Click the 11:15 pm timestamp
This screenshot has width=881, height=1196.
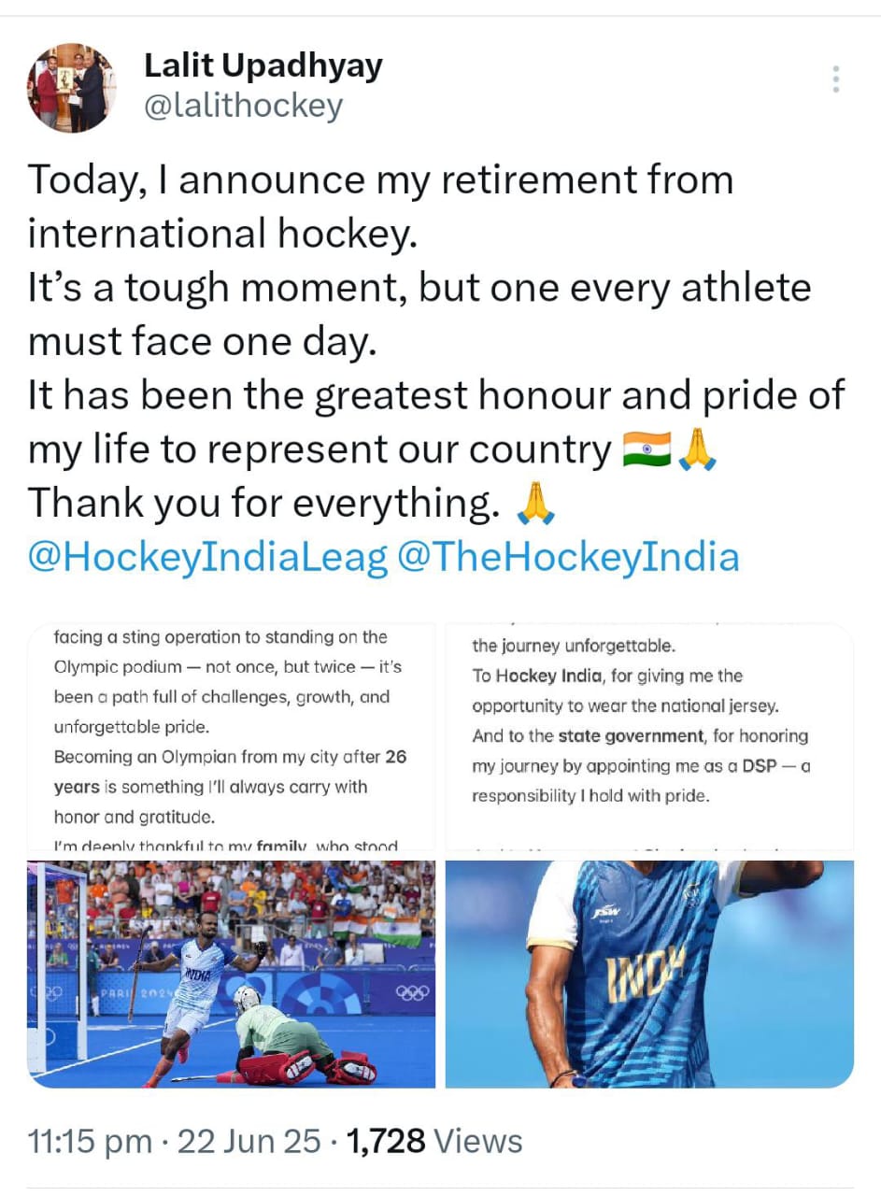pyautogui.click(x=90, y=1141)
